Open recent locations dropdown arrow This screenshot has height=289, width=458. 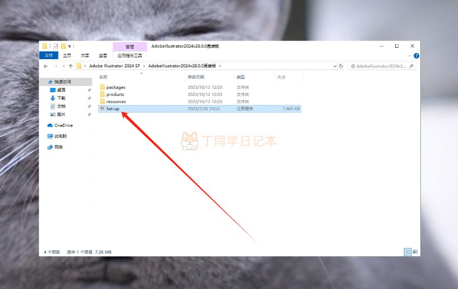coord(64,66)
